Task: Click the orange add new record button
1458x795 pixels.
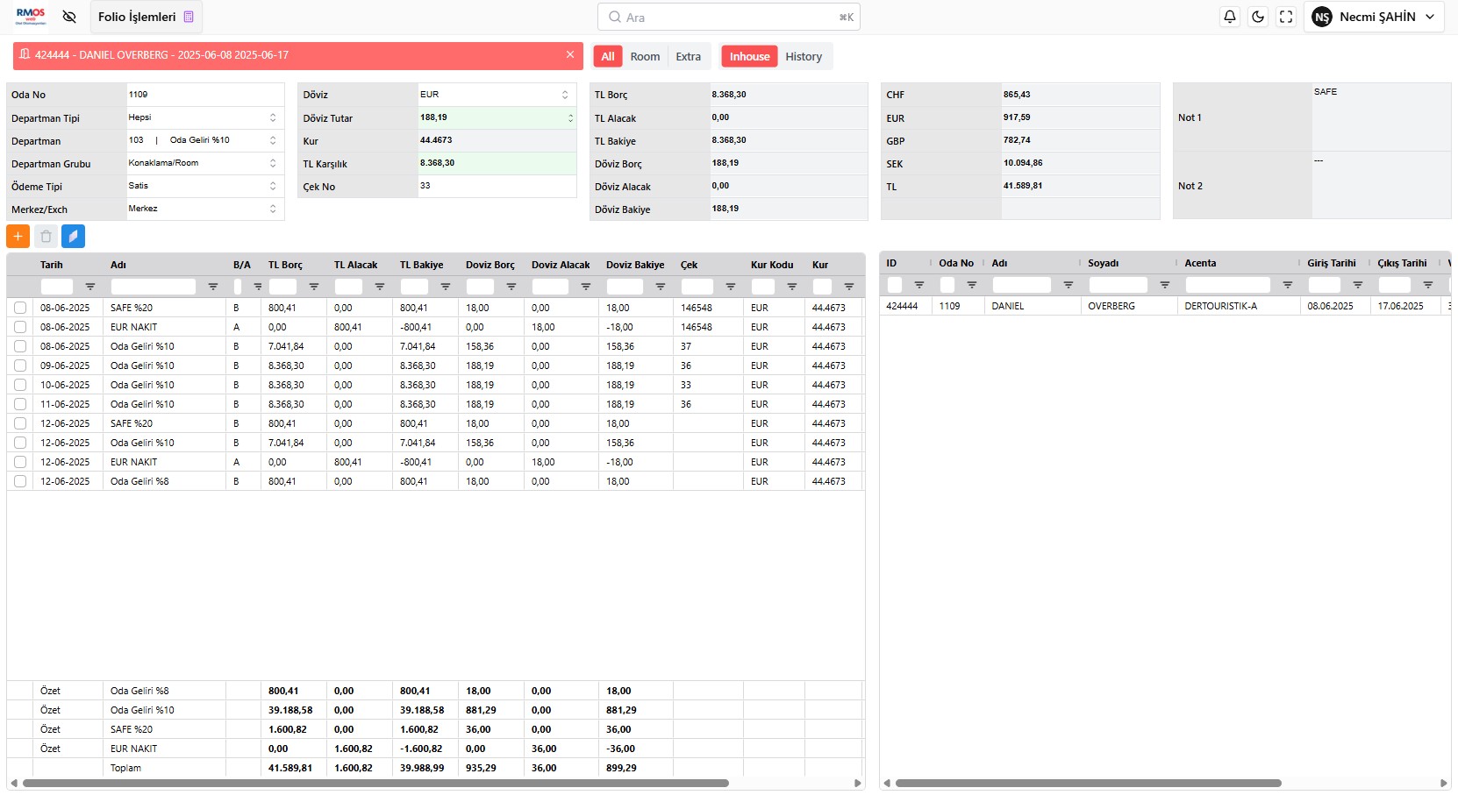Action: click(x=18, y=237)
